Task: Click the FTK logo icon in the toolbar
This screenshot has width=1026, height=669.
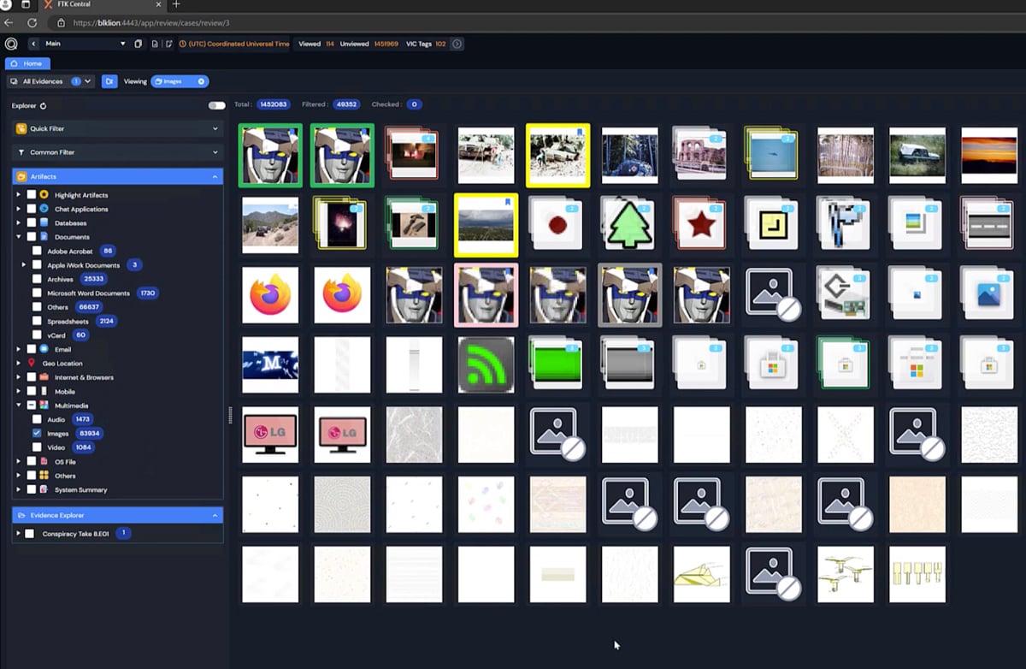Action: point(11,44)
